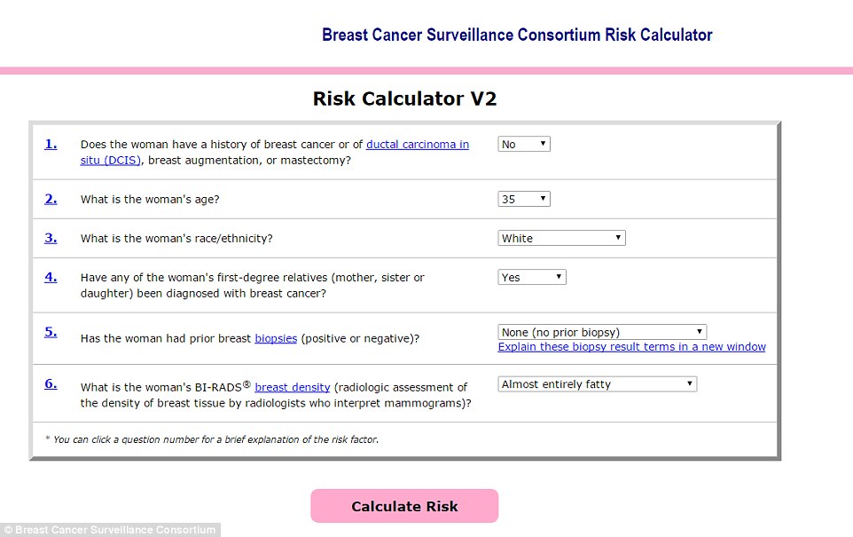The height and width of the screenshot is (537, 853).
Task: Open the biopsies hyperlink
Action: click(276, 338)
